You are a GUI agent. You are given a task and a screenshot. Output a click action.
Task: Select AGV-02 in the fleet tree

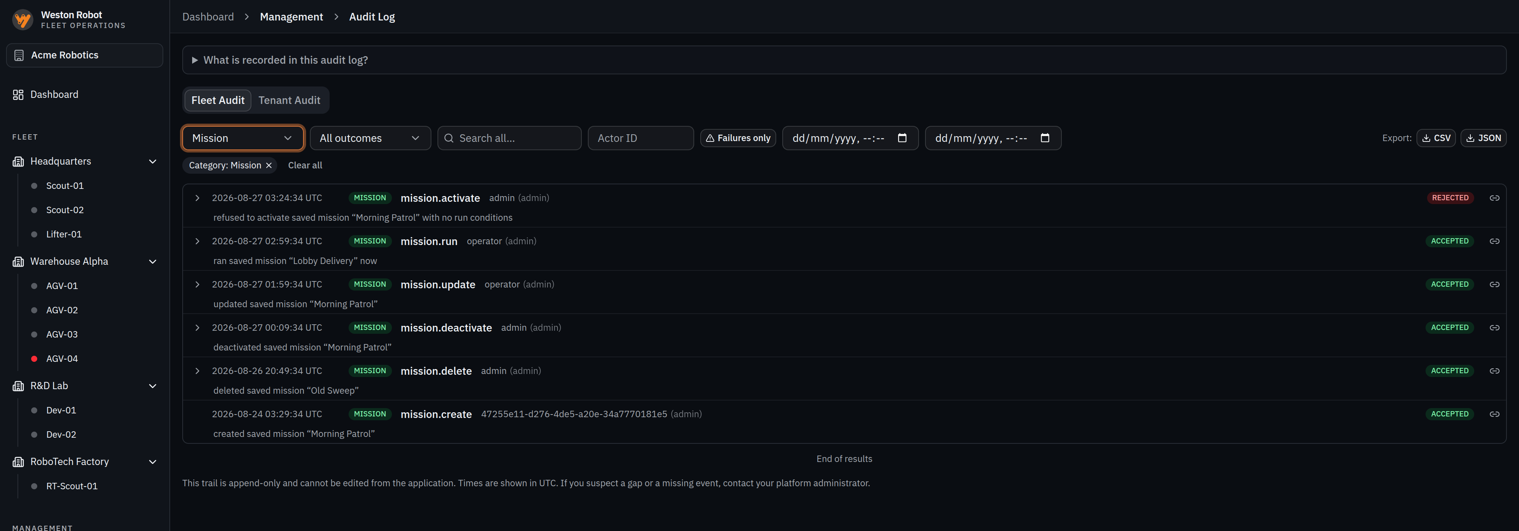[62, 310]
